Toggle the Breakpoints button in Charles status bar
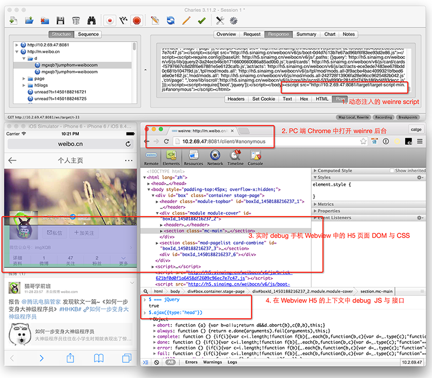Viewport: 432px width, 378px height. point(408,117)
